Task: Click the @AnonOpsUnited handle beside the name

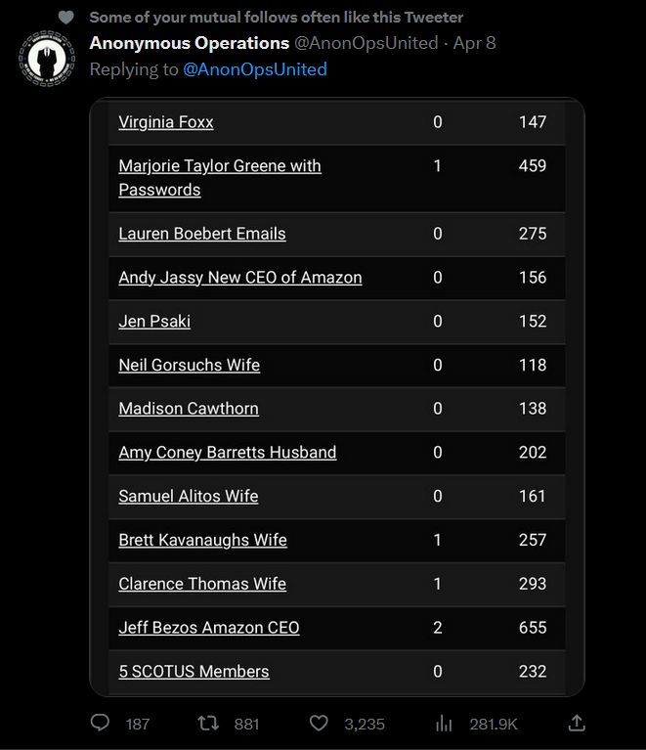Action: [366, 43]
